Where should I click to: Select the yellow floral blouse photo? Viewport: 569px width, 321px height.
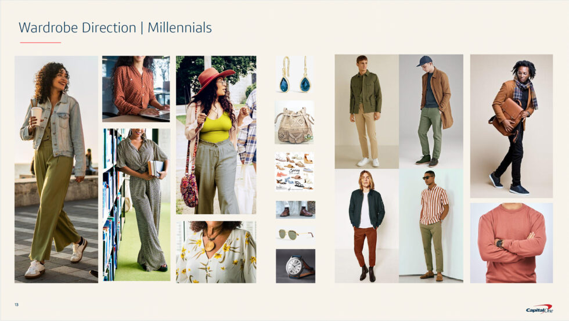(216, 252)
